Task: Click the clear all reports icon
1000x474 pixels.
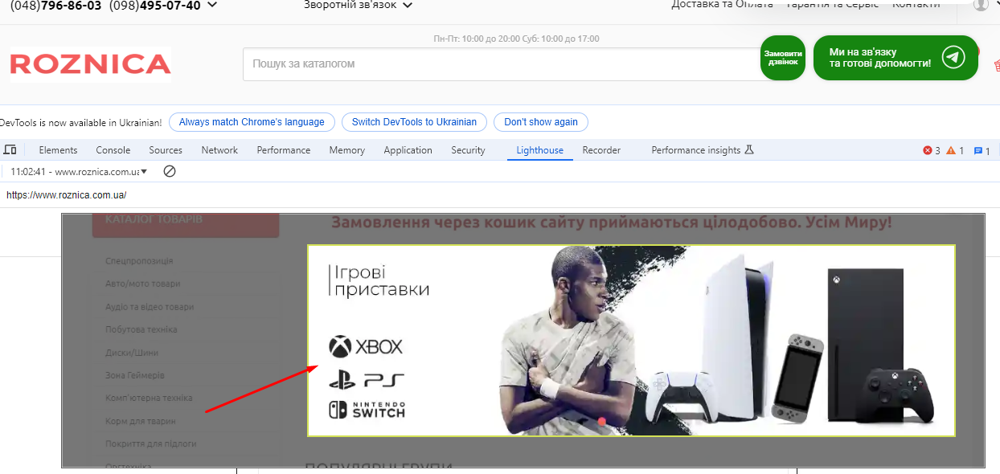Action: pyautogui.click(x=169, y=171)
